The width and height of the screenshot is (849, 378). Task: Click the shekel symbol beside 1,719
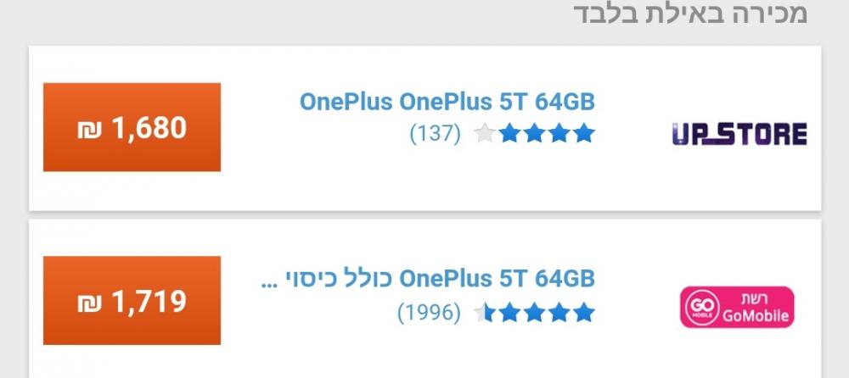(89, 303)
